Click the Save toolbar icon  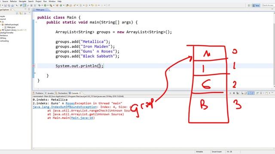pyautogui.click(x=6, y=6)
